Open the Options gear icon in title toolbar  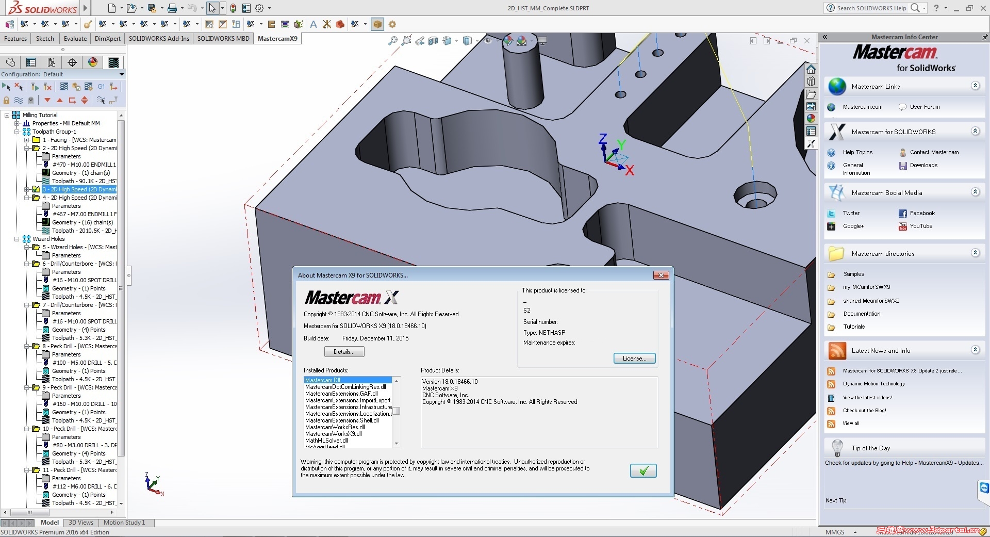pyautogui.click(x=259, y=8)
